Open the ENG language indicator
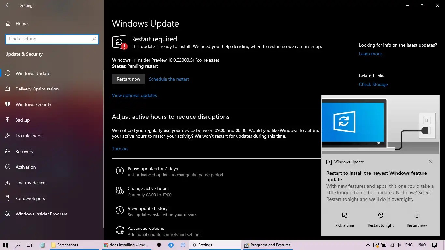Screen dimensions: 445x250 click(409, 245)
